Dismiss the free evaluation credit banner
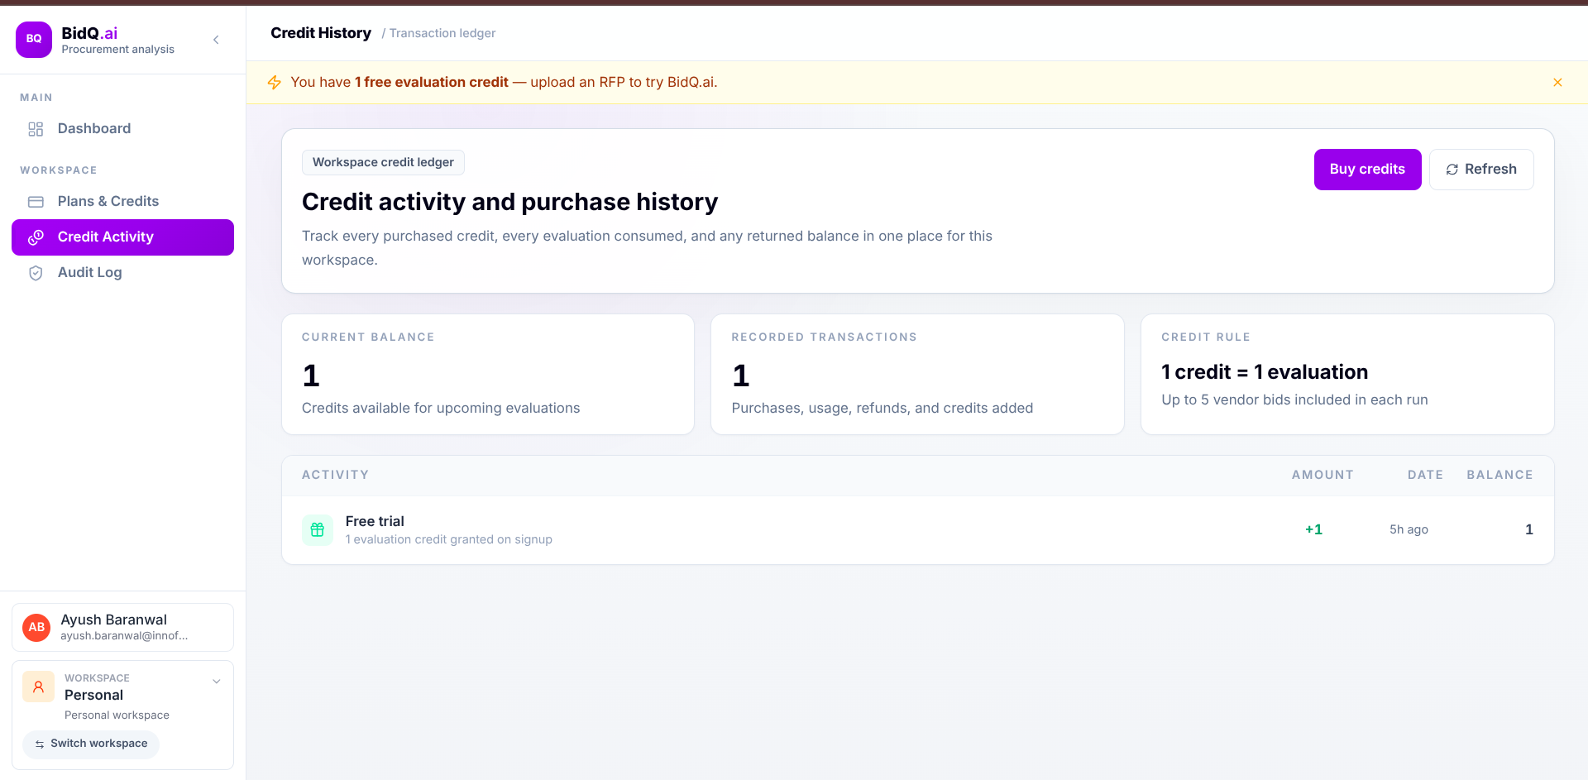1588x780 pixels. (1557, 83)
